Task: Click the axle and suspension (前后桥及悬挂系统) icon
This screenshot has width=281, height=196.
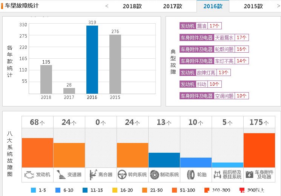Action: coord(217,175)
